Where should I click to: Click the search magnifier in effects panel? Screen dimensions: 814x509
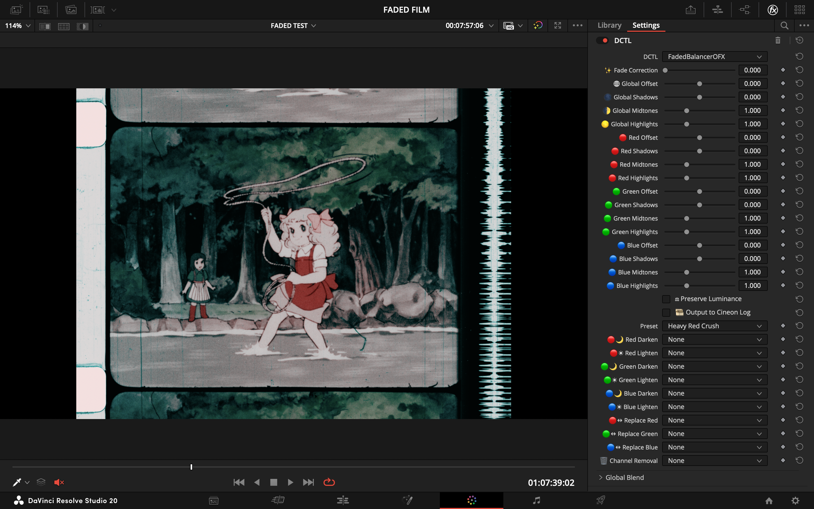click(784, 26)
